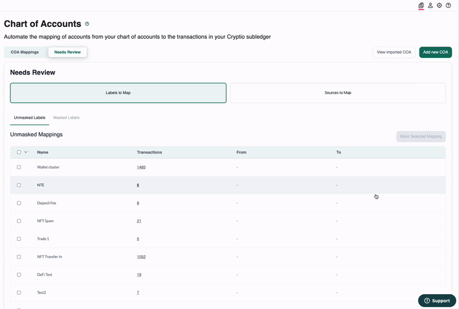Open the 8 transactions link for Deposit Fee
Viewport: 459px width, 309px height.
pyautogui.click(x=138, y=203)
